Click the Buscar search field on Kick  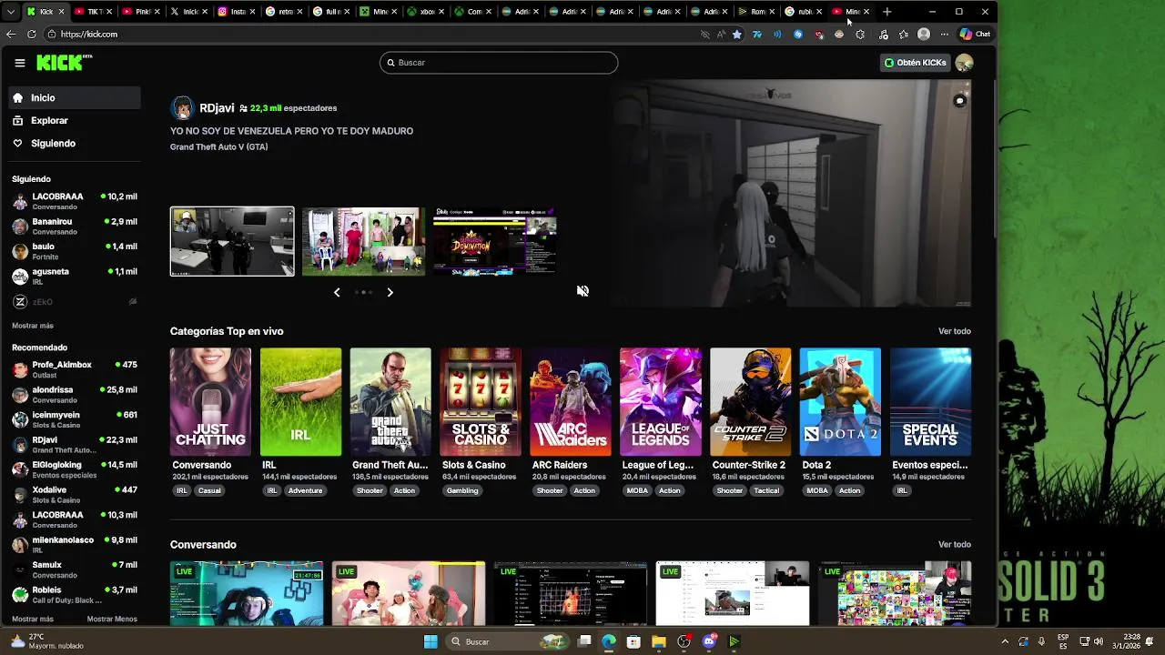[x=499, y=63]
